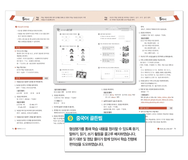Open the 중국어 골든벨 worksheet thumbnail
This screenshot has height=160, width=188.
[95, 55]
